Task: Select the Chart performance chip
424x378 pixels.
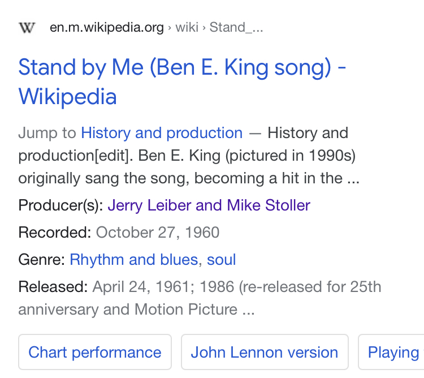Action: tap(95, 353)
